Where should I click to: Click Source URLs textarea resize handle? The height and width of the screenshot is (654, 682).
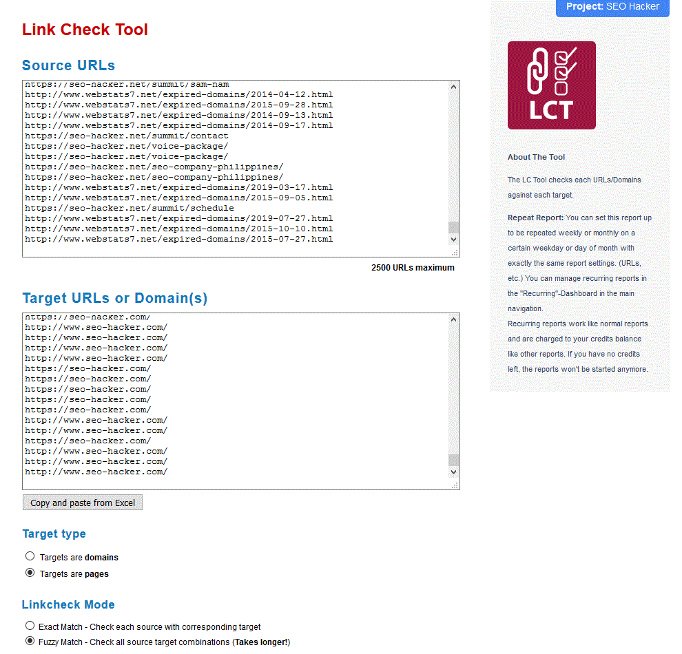pyautogui.click(x=455, y=253)
